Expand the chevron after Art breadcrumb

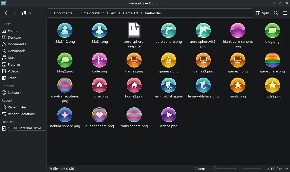click(119, 13)
